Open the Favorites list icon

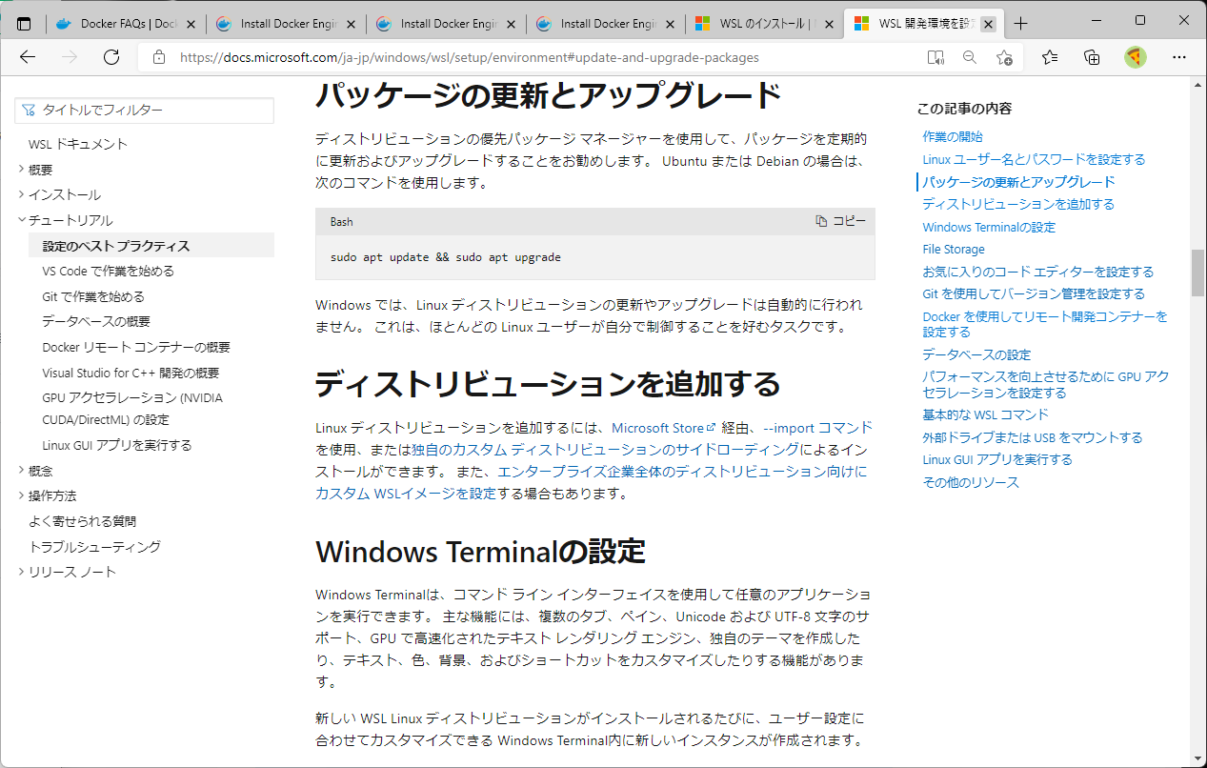(1049, 57)
